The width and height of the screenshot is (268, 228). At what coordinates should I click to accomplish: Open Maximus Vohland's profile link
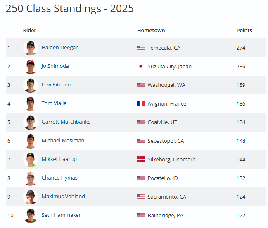click(x=63, y=197)
